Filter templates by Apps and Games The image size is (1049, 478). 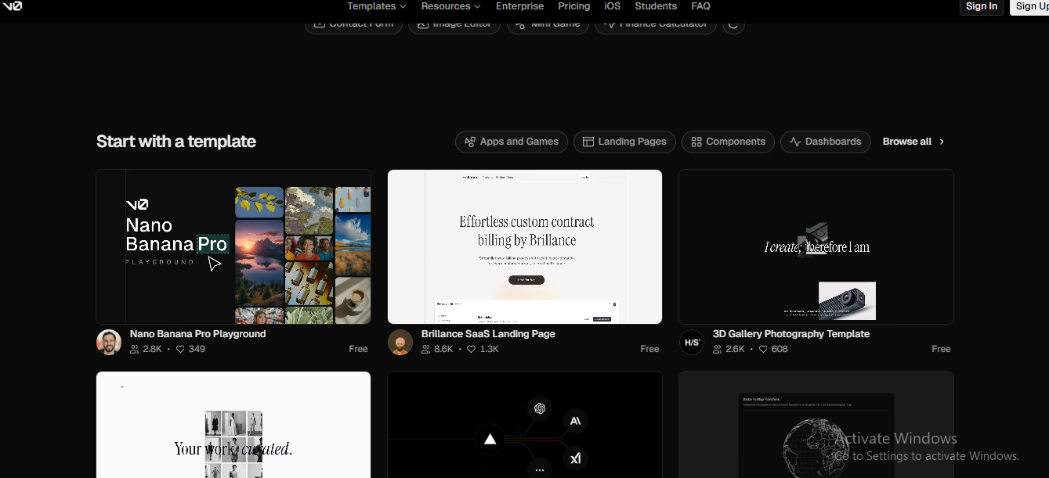(512, 142)
